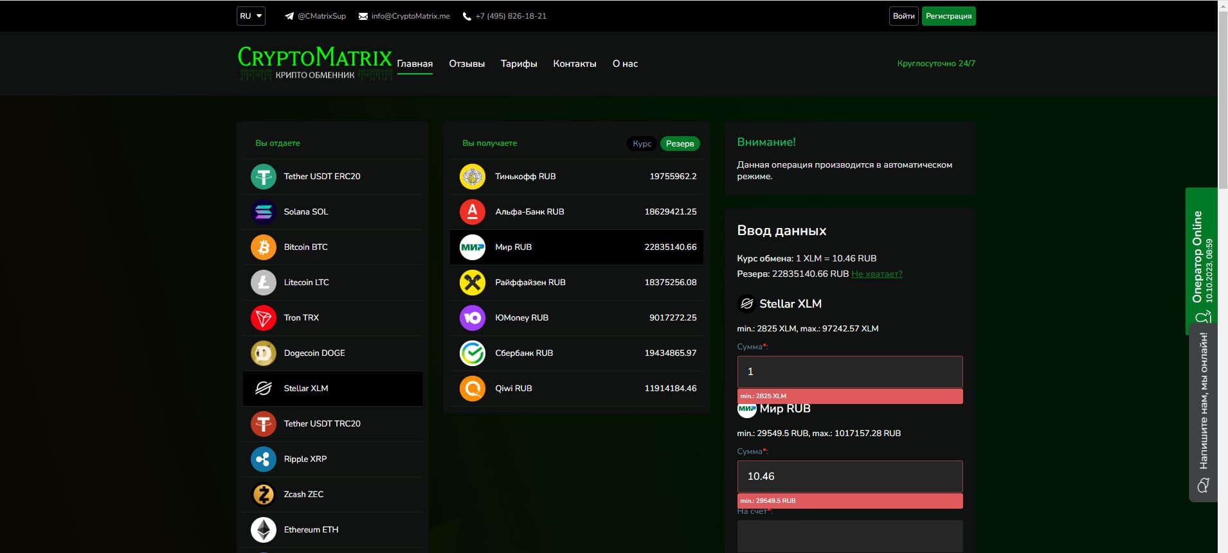Click the Stellar XLM amount input field
This screenshot has width=1228, height=553.
point(850,372)
